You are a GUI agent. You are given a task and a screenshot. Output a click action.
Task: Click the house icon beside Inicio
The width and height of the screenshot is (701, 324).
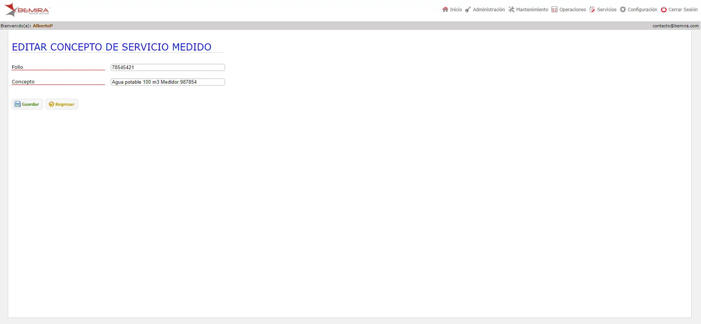tap(445, 10)
